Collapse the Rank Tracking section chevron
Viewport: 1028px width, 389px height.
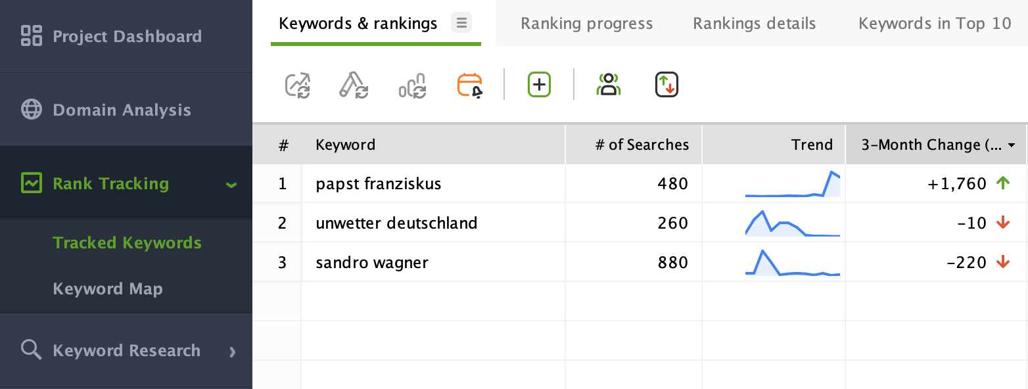[x=231, y=185]
